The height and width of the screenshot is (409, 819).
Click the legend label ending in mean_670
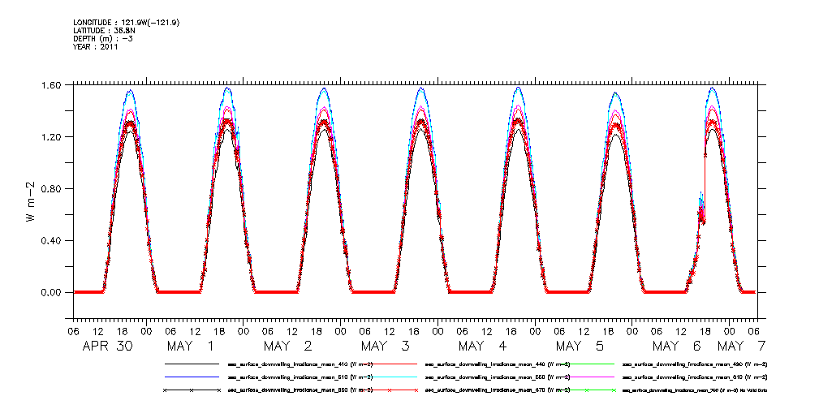pyautogui.click(x=498, y=390)
